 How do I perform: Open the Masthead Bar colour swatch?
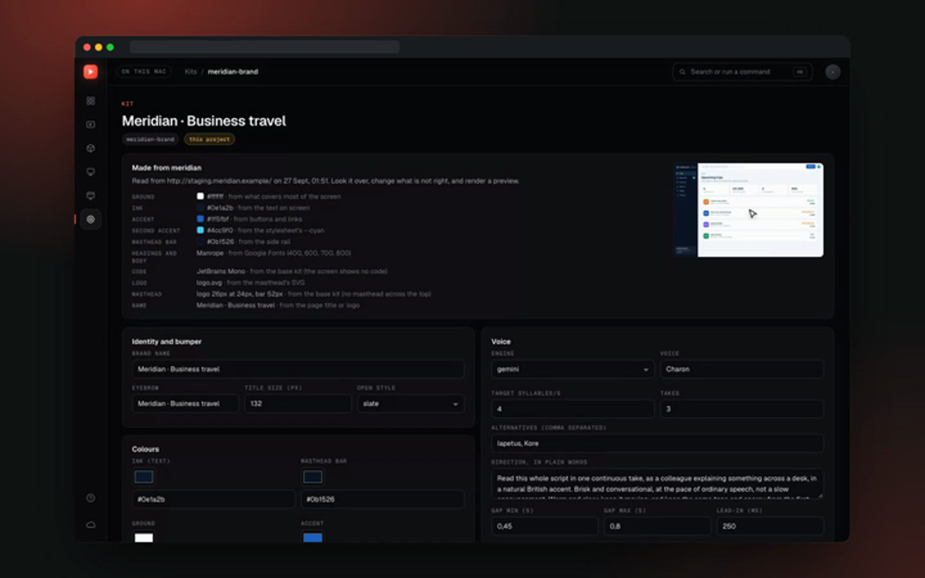click(x=313, y=477)
